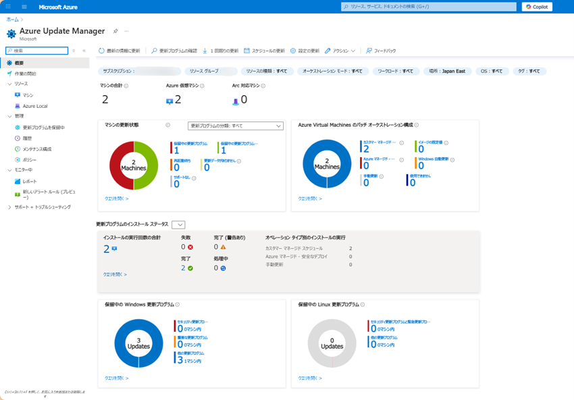Collapse the sidebar with the double-chevron icon
This screenshot has width=574, height=400.
pyautogui.click(x=84, y=51)
